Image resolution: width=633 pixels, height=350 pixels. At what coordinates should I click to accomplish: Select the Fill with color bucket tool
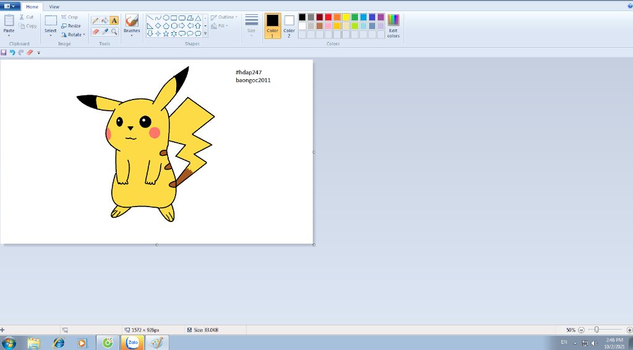coord(104,20)
